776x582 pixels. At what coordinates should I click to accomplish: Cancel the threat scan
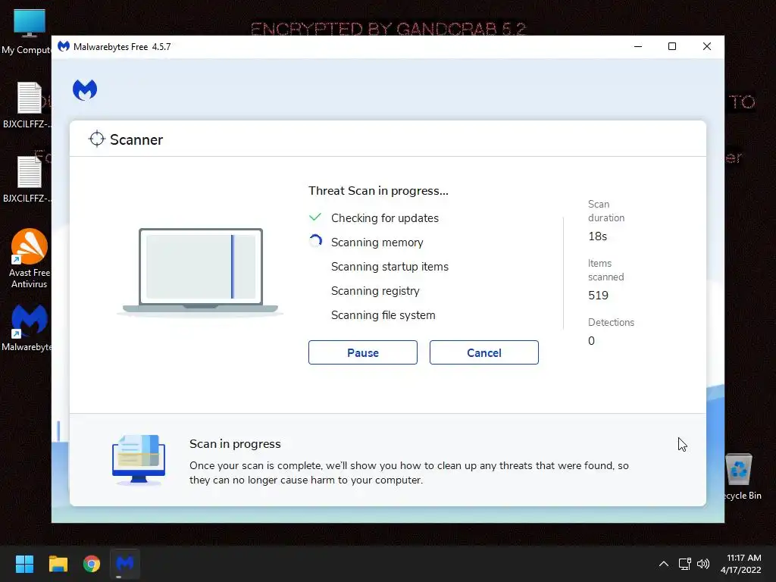pos(484,352)
